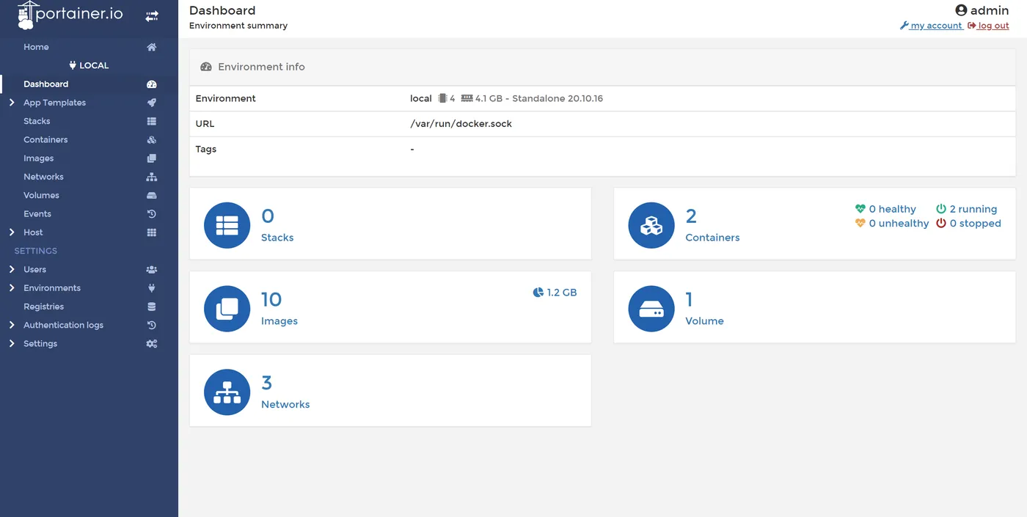
Task: Click the Environment summary subtitle
Action: pos(238,26)
